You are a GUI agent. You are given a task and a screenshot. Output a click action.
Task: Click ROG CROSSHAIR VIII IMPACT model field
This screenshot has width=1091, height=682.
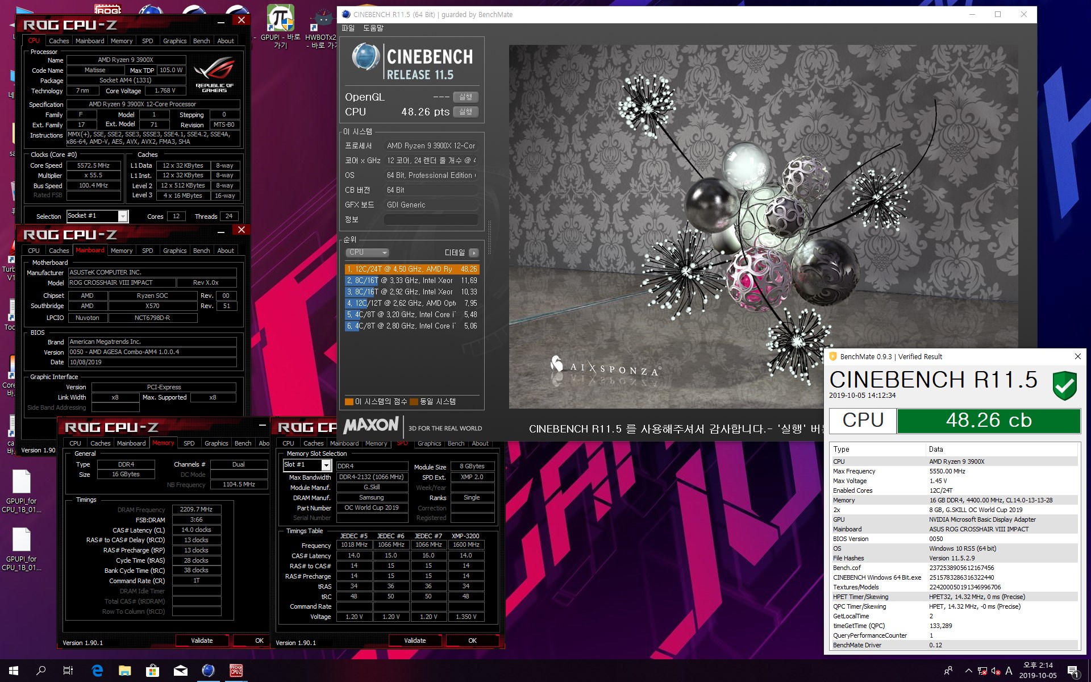122,282
